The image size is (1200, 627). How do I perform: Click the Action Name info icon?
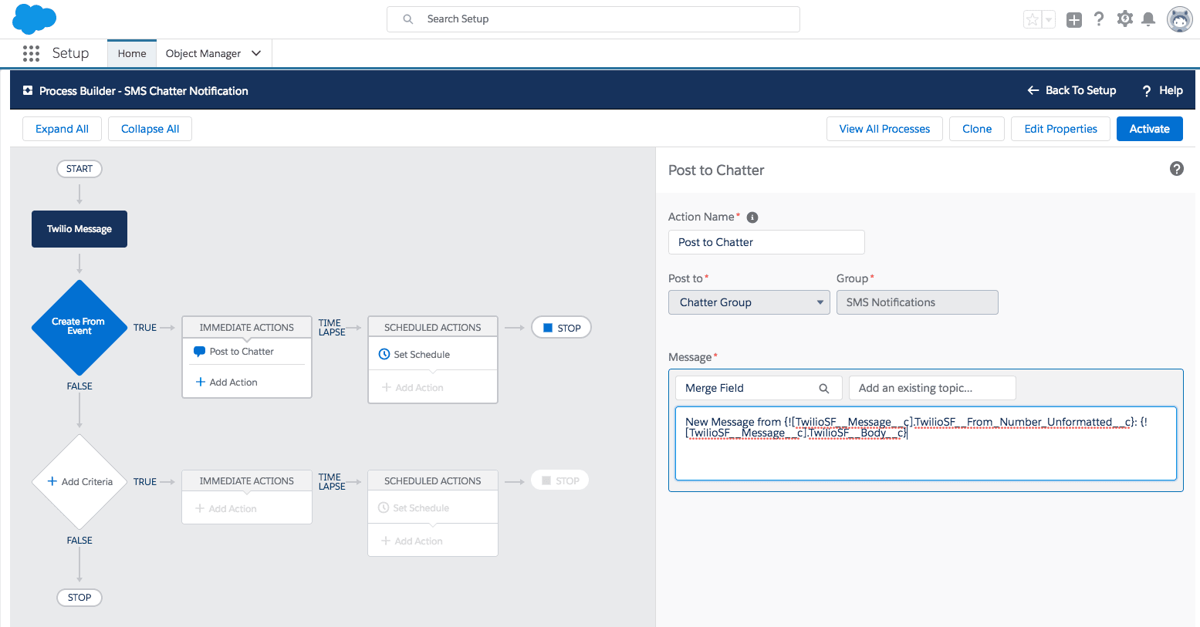click(x=752, y=217)
